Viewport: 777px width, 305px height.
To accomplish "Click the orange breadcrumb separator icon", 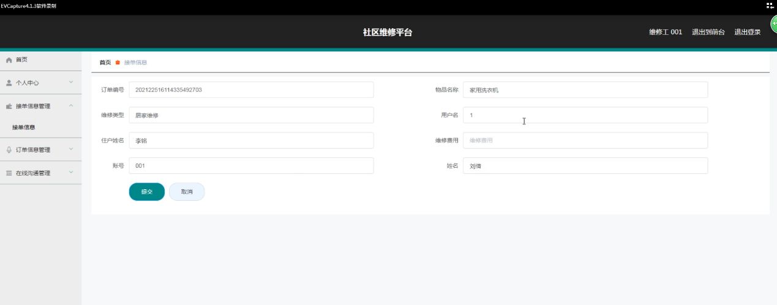I will pyautogui.click(x=118, y=62).
